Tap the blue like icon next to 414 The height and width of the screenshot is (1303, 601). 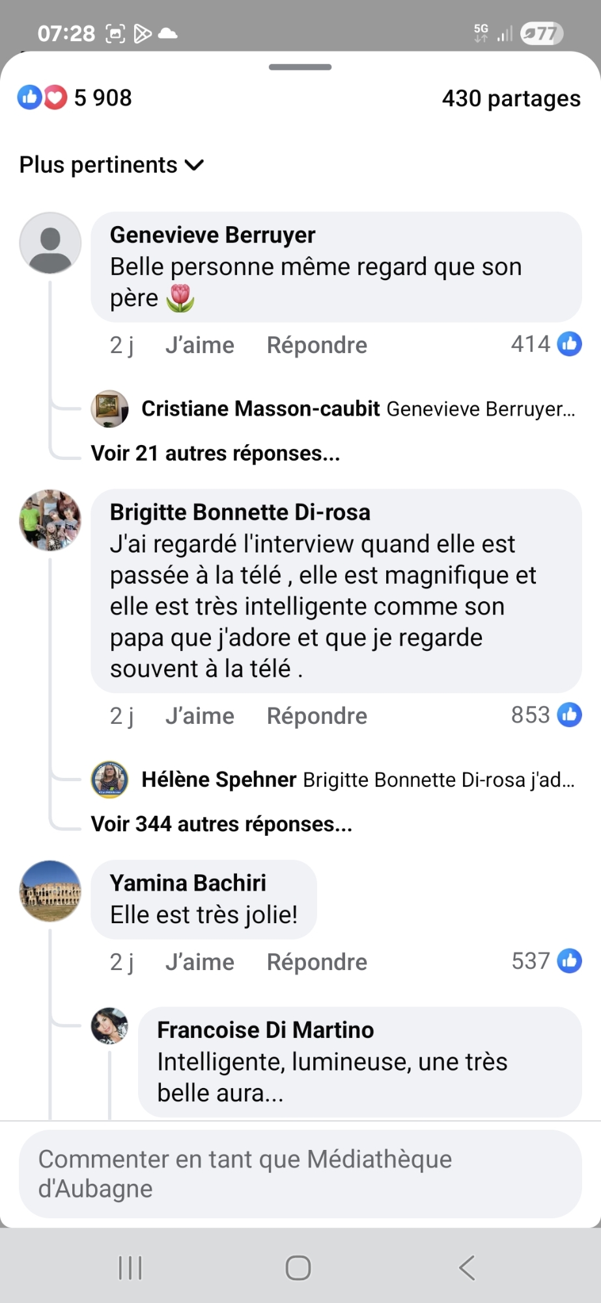click(570, 344)
